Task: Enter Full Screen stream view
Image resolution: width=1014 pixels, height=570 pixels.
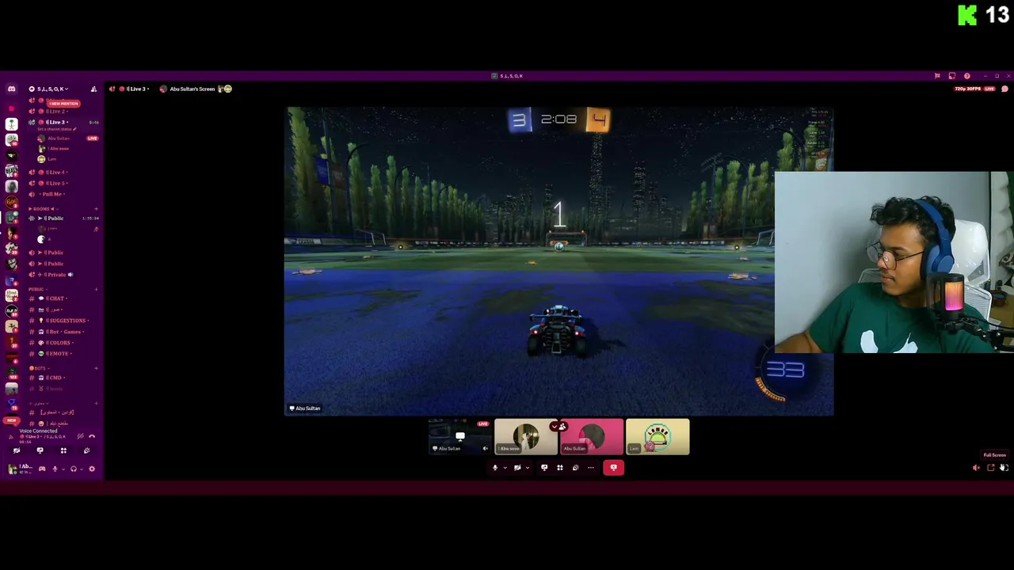Action: [x=1005, y=467]
